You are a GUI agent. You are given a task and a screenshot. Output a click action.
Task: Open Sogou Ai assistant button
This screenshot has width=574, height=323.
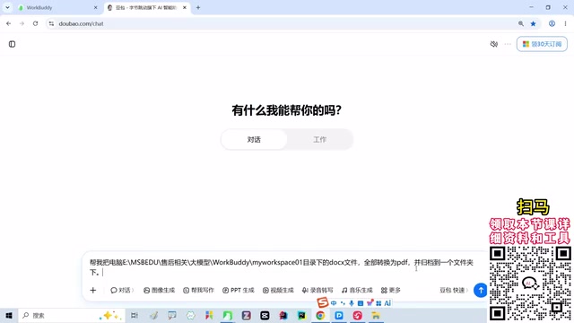387,303
